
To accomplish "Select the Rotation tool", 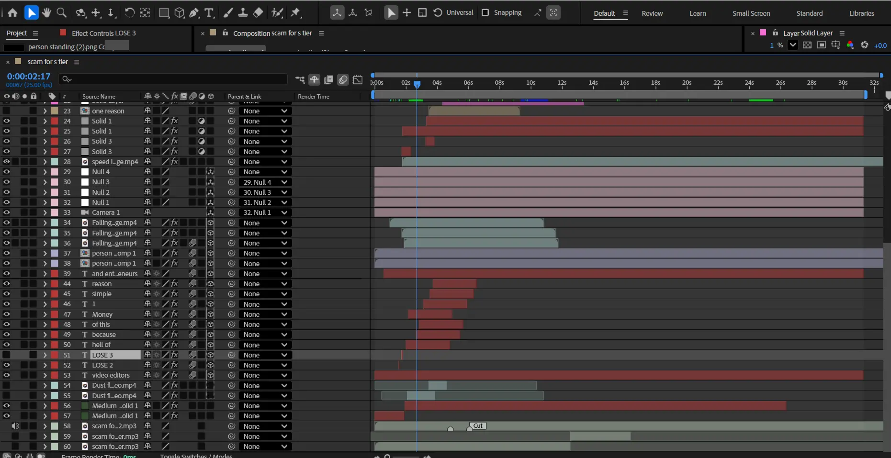I will pyautogui.click(x=129, y=13).
